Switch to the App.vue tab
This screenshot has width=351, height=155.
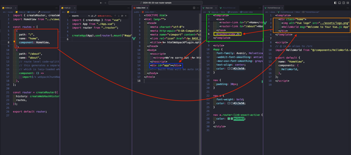coord(209,8)
